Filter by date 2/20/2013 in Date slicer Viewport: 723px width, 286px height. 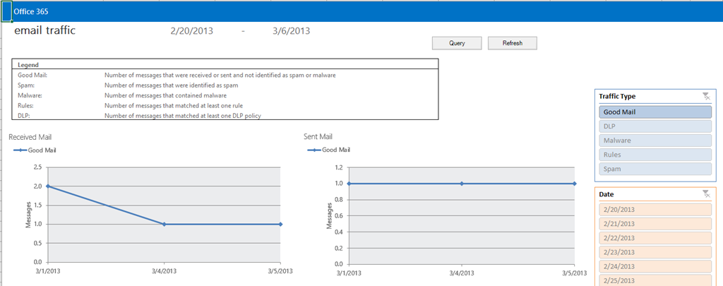click(x=655, y=209)
